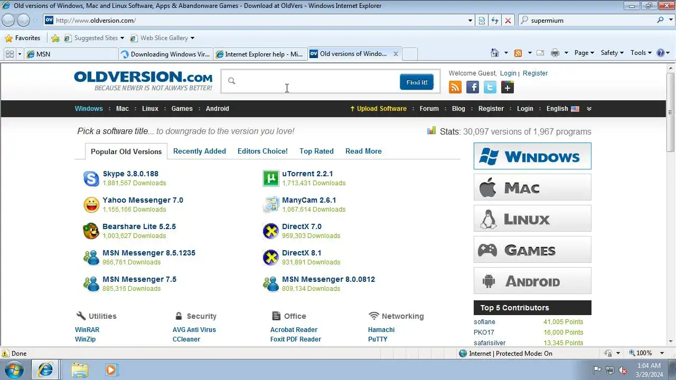
Task: Expand the site nav chevron after English
Action: 589,109
